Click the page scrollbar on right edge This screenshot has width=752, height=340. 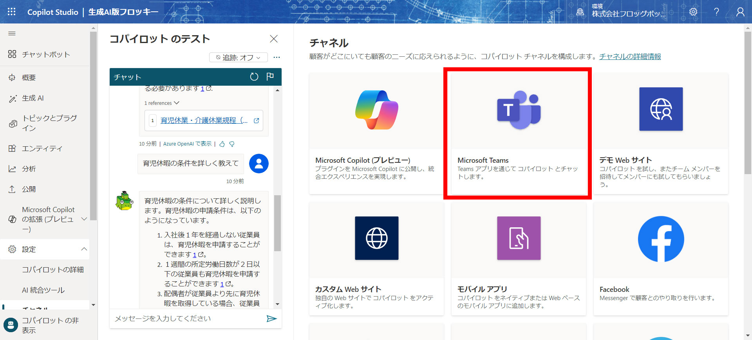coord(748,103)
